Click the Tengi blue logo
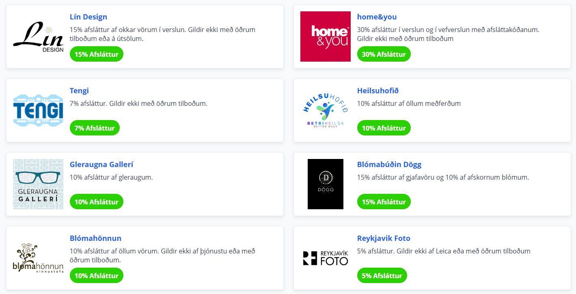Image resolution: width=576 pixels, height=294 pixels. coord(38,110)
